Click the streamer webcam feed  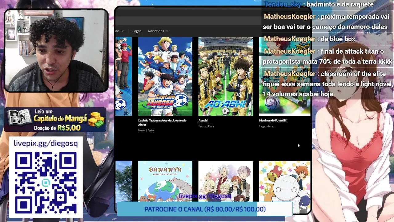pos(56,51)
